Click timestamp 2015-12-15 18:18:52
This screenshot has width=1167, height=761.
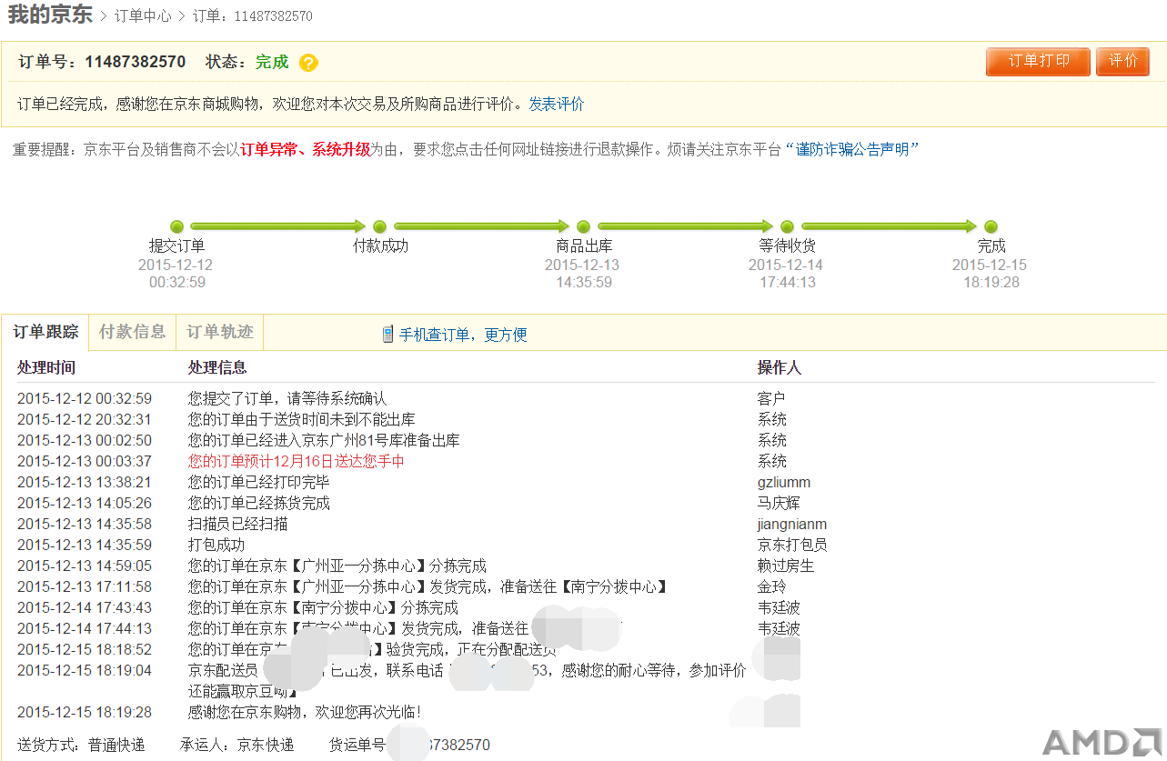(x=85, y=649)
